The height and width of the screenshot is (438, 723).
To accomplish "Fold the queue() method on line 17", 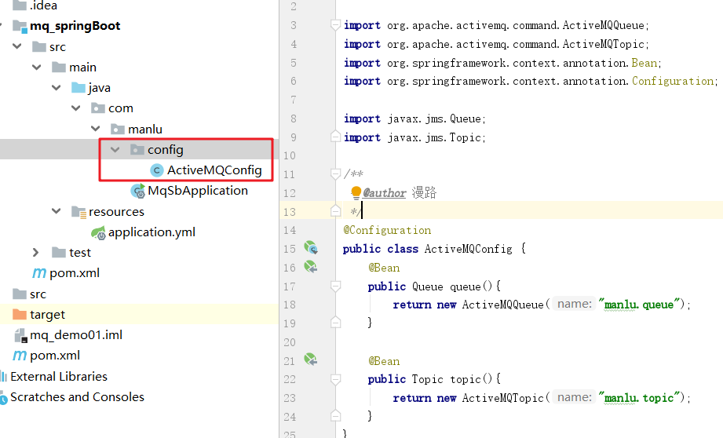I will click(x=336, y=287).
